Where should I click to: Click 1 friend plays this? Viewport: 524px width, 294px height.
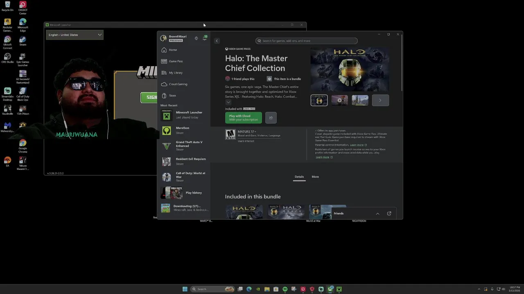click(x=240, y=79)
